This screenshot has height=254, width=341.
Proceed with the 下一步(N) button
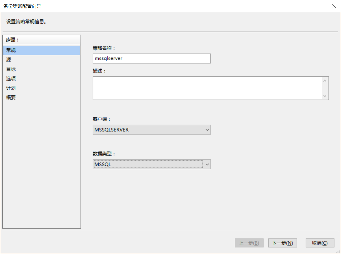(x=283, y=243)
